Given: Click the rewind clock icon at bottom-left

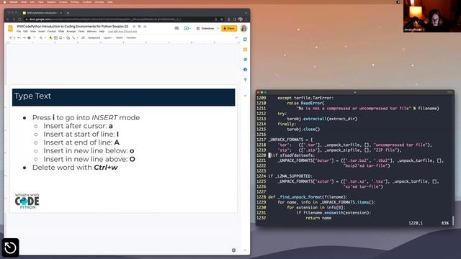Looking at the screenshot, I should pyautogui.click(x=10, y=247).
